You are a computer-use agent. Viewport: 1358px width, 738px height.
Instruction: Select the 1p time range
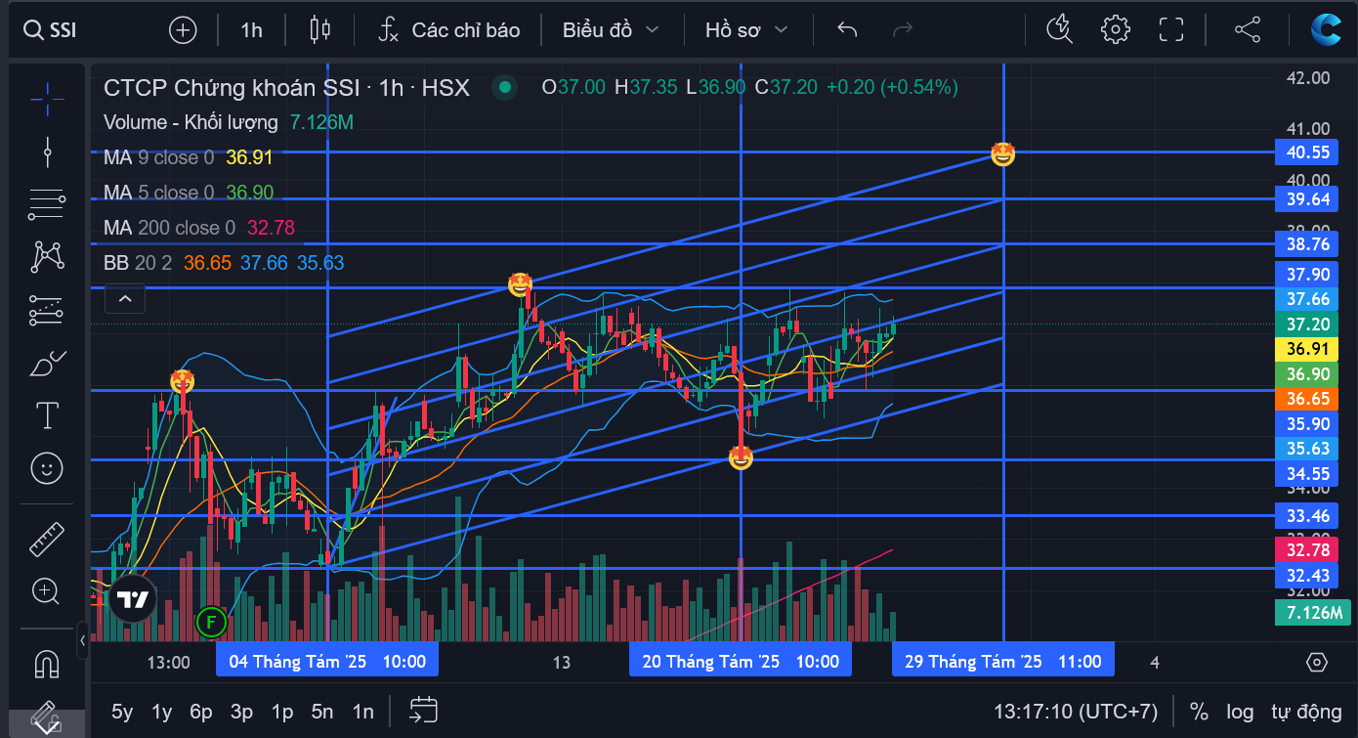tap(282, 712)
